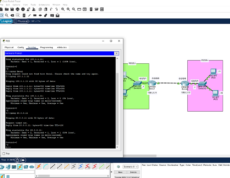Launch the Activity Wizard icon
The height and width of the screenshot is (178, 230).
tap(29, 9)
